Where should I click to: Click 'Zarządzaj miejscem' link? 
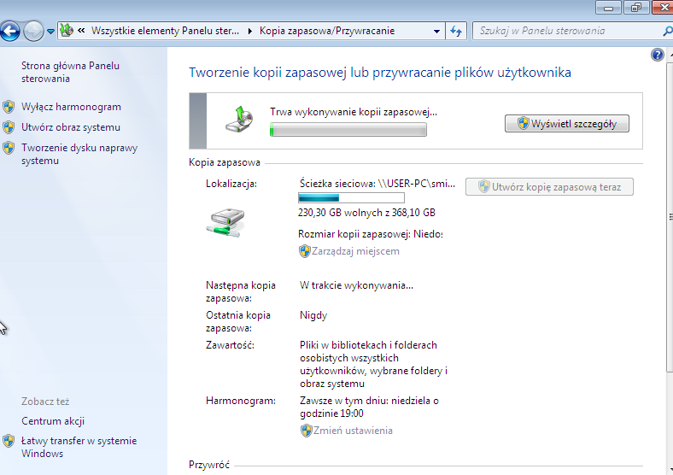coord(355,251)
